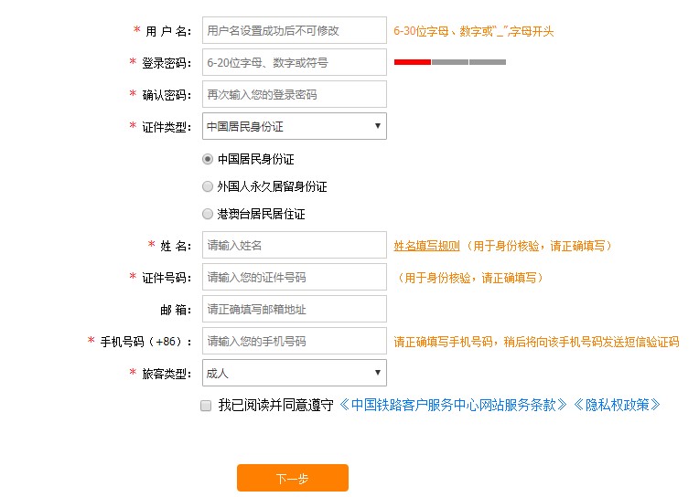Click the 我已阅读并同意遵守 agreement label
This screenshot has width=699, height=497.
pyautogui.click(x=274, y=405)
